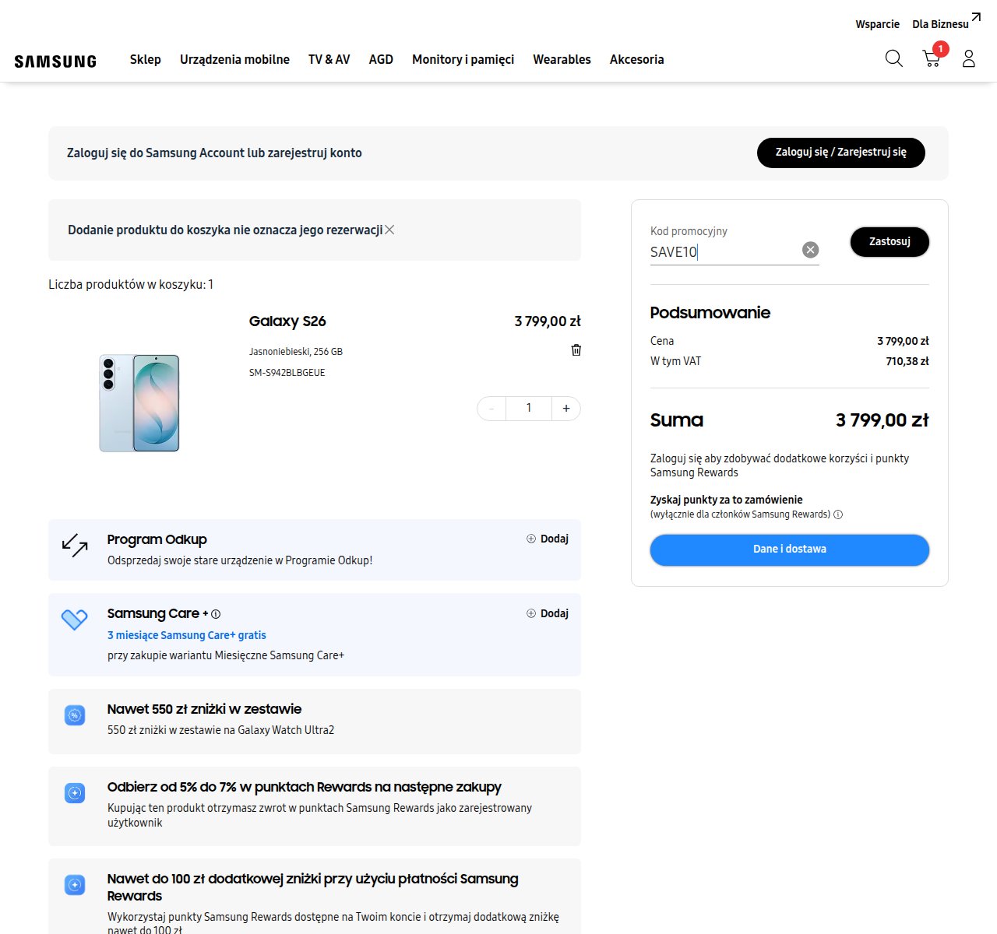Open the search magnifier icon
This screenshot has height=934, width=997.
[894, 58]
